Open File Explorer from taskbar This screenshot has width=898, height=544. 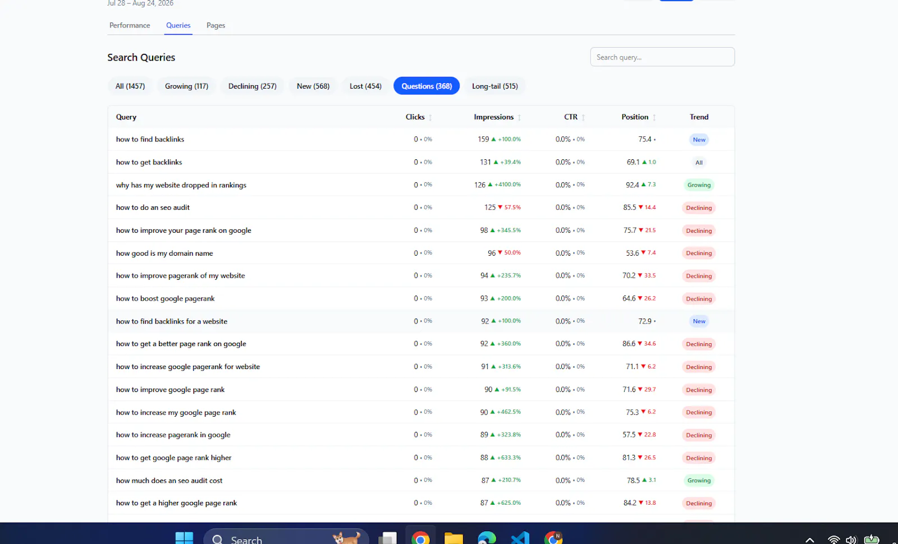pos(453,538)
